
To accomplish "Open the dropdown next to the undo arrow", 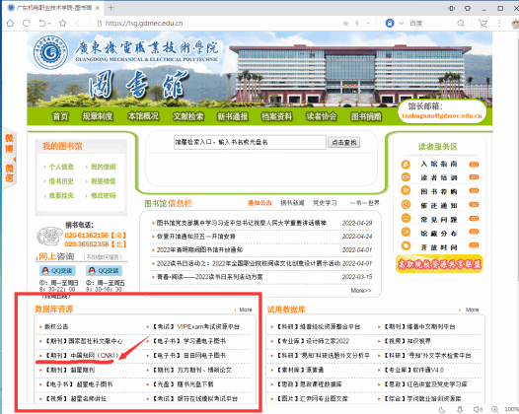I will click(x=49, y=24).
